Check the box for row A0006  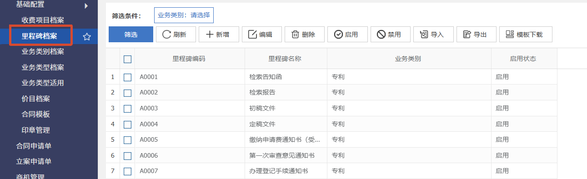coord(127,156)
